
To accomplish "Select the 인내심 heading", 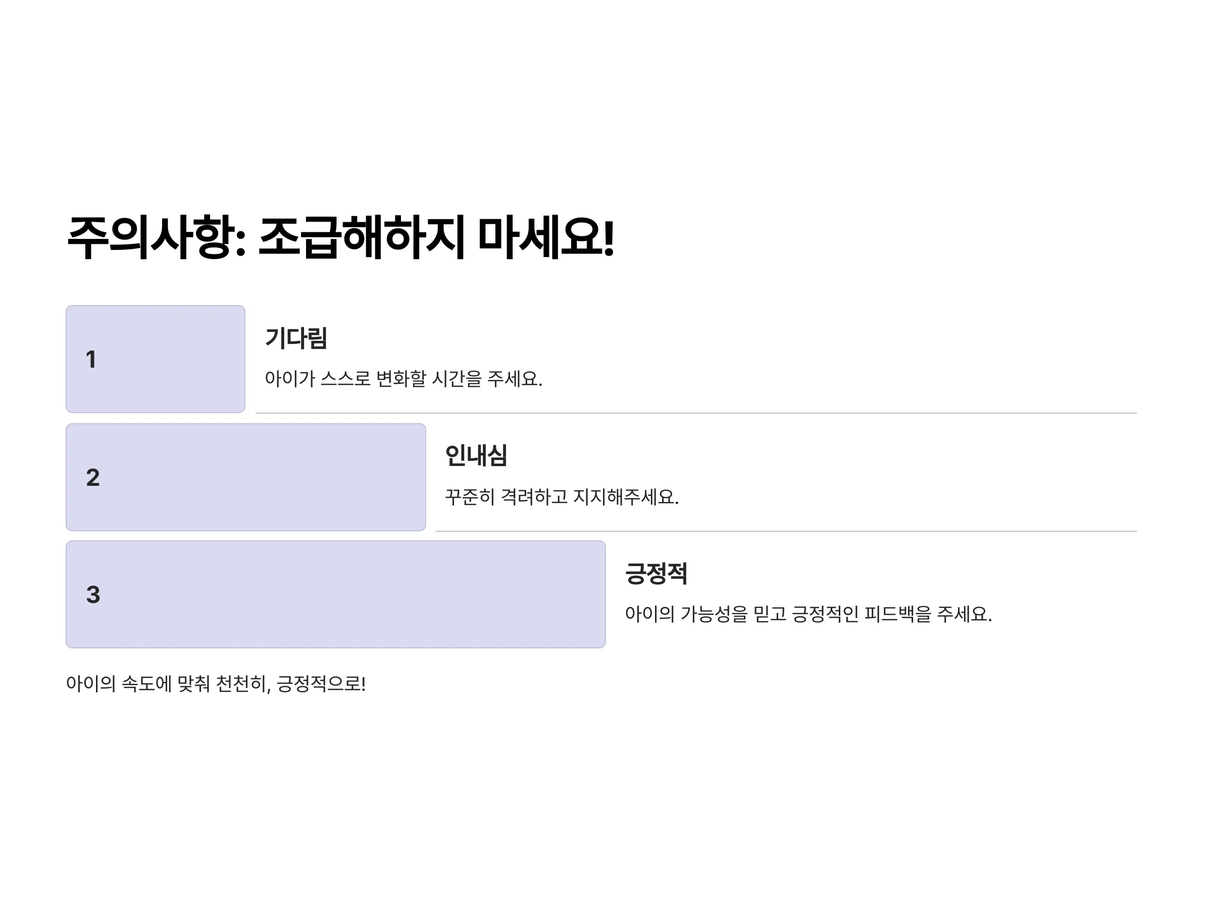I will [x=476, y=456].
